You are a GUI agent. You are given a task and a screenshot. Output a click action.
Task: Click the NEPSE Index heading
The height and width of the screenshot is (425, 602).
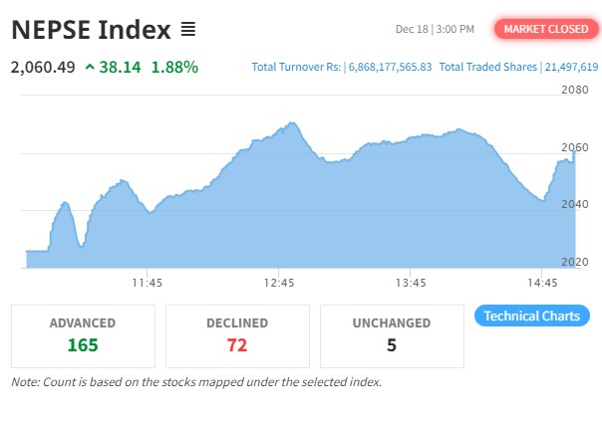[x=92, y=30]
